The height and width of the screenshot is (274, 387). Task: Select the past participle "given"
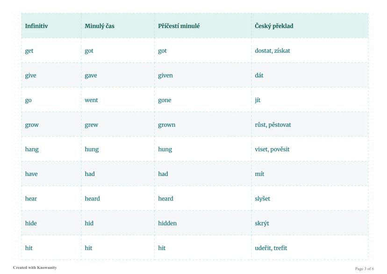(x=165, y=75)
